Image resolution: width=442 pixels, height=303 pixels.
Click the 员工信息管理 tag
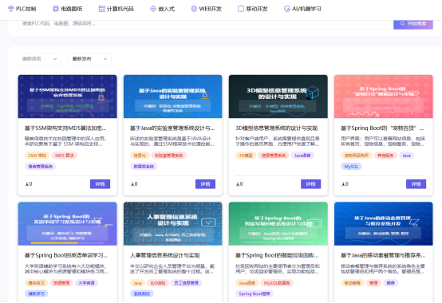pyautogui.click(x=187, y=283)
